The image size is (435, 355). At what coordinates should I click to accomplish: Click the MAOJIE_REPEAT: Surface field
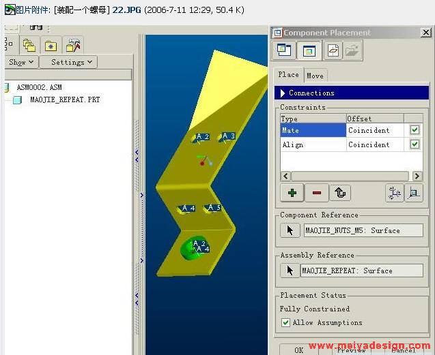362,271
